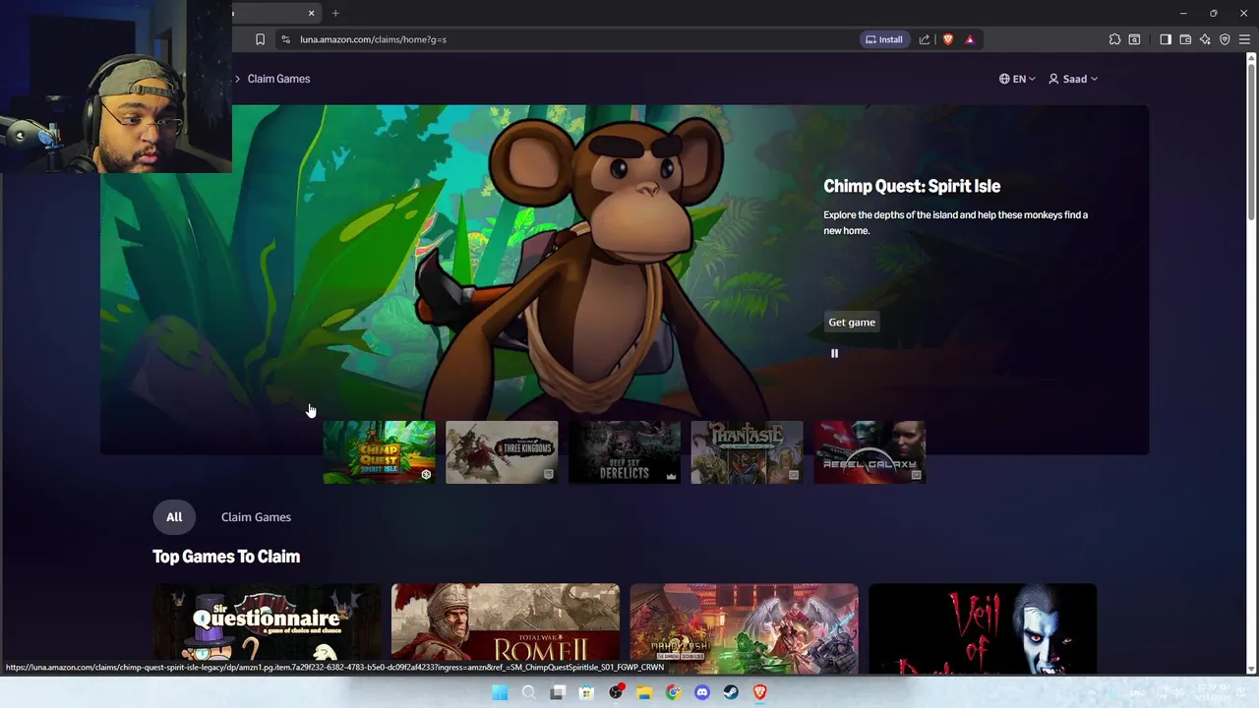
Task: Open a new tab with plus button
Action: 335,13
